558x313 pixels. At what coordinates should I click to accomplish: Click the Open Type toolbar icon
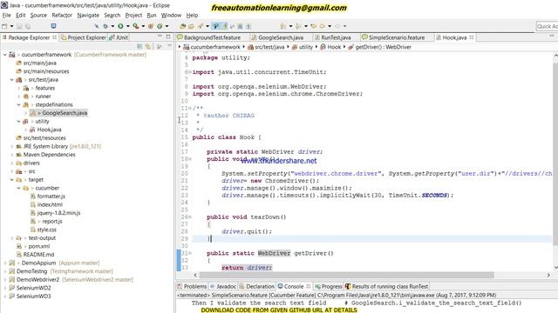click(183, 26)
